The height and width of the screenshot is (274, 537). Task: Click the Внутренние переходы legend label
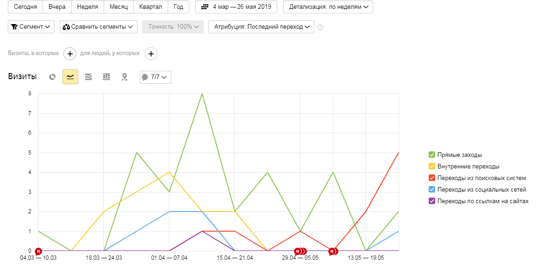[x=468, y=167]
